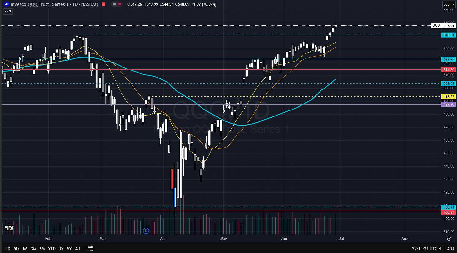Select the 5D time range
The width and height of the screenshot is (457, 253).
click(16, 249)
